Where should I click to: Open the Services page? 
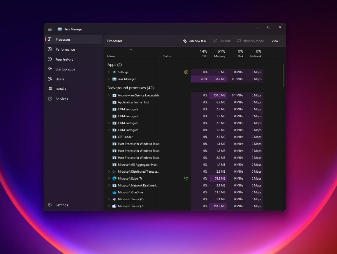(x=73, y=99)
